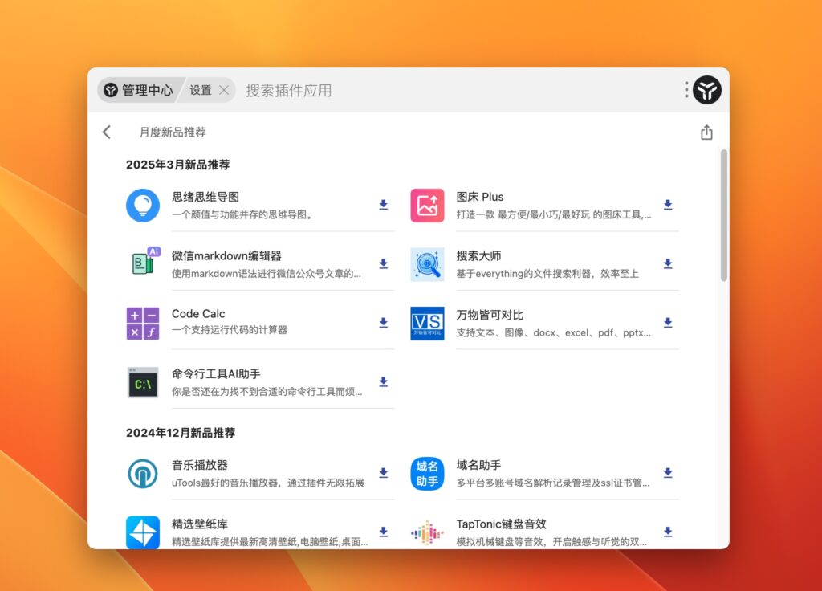The image size is (822, 591).
Task: Open the 命令行工具AI助手 terminal icon
Action: pyautogui.click(x=143, y=381)
